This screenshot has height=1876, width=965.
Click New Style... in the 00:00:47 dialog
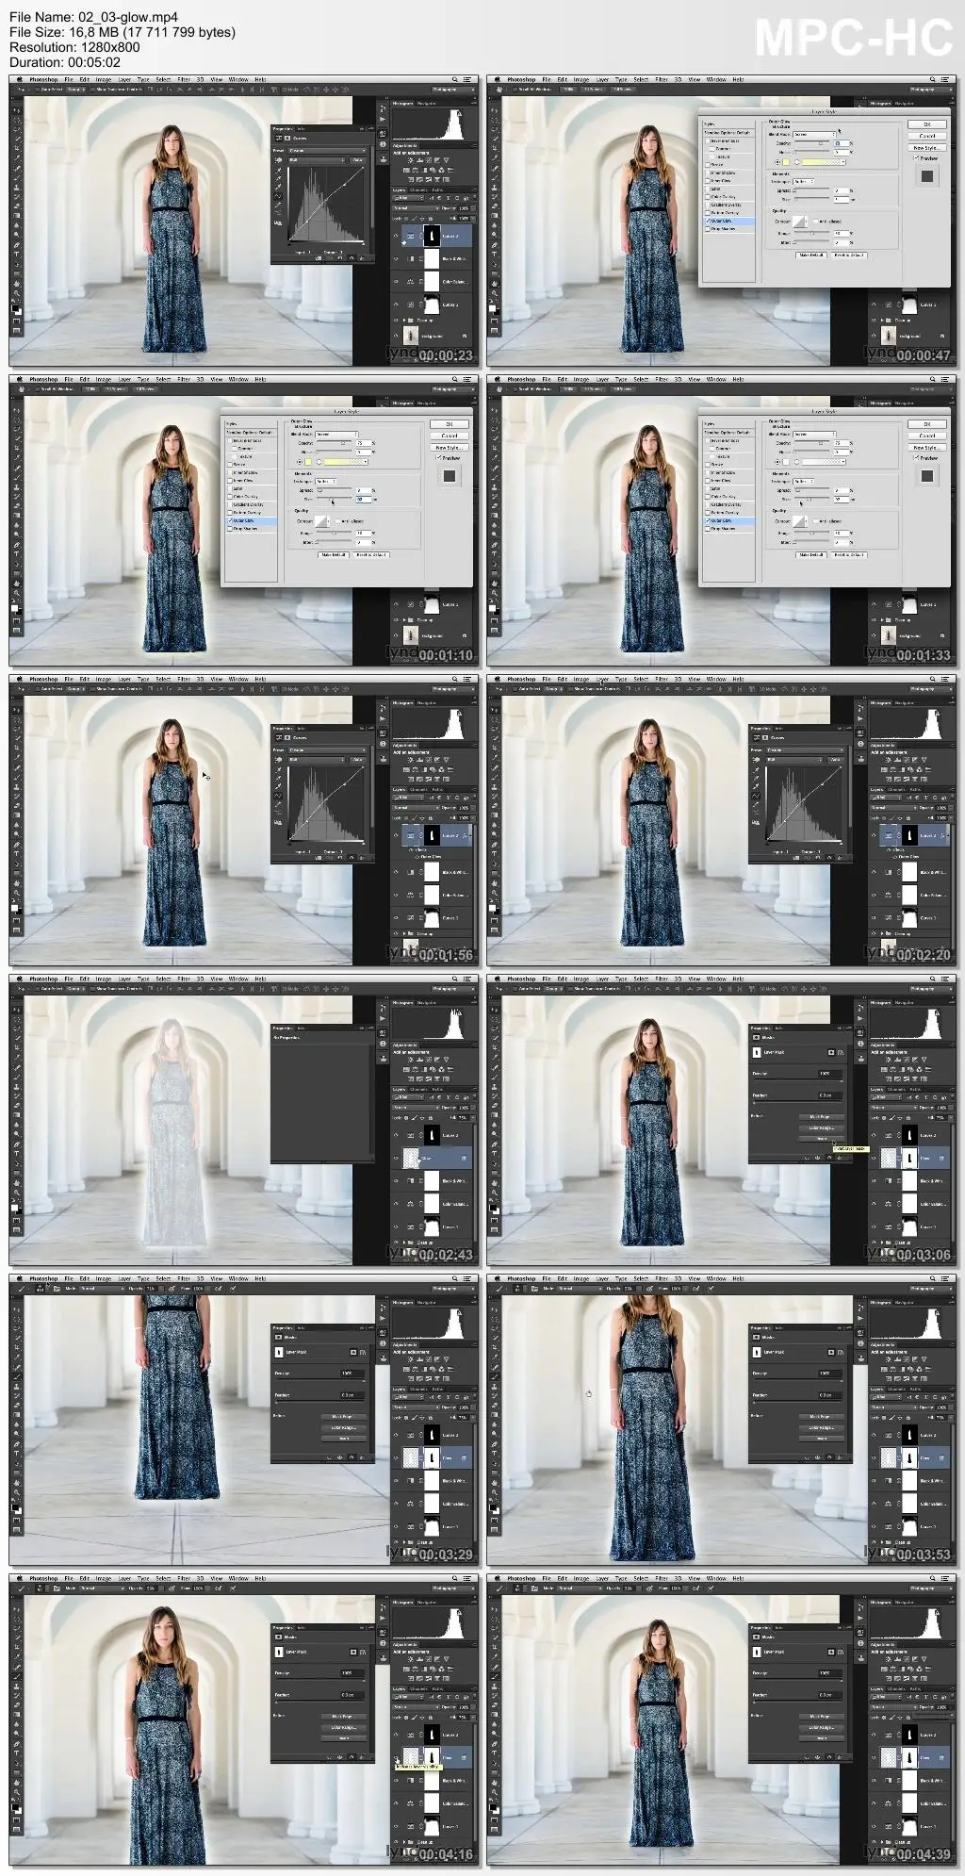[x=927, y=148]
